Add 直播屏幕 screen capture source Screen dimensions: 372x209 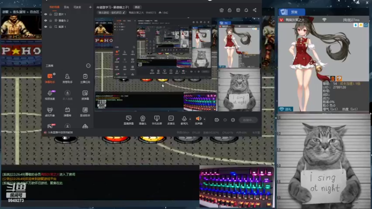click(129, 120)
